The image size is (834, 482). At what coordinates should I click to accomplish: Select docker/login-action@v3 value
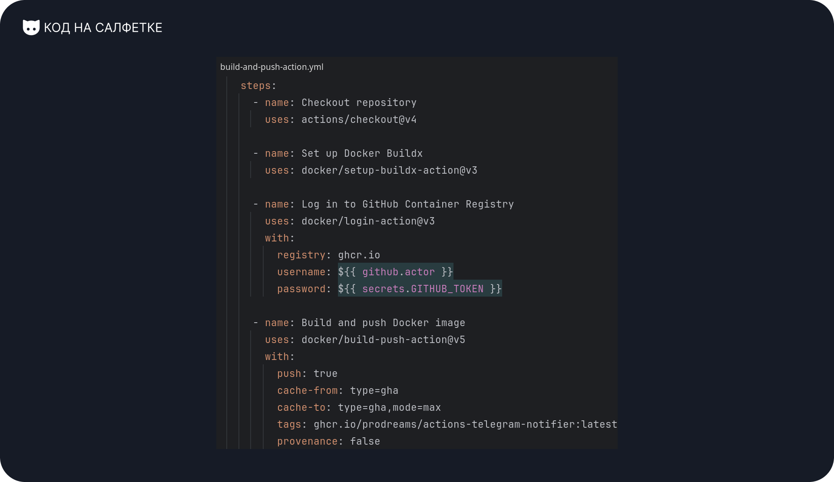pos(368,221)
